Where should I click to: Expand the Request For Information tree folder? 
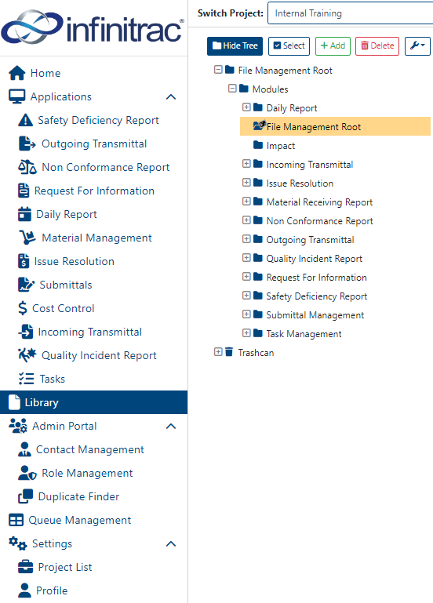point(246,277)
